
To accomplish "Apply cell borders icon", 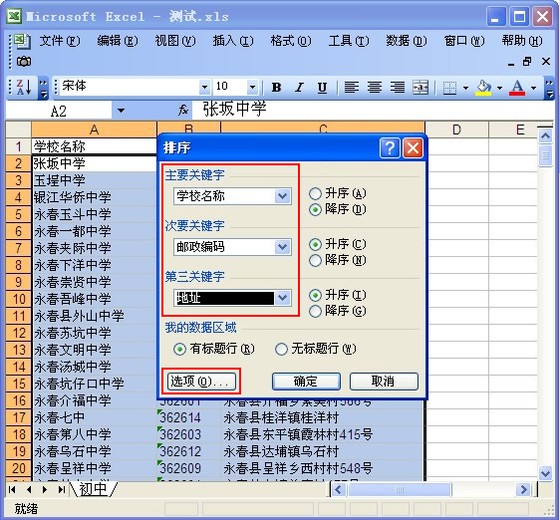I will 449,87.
